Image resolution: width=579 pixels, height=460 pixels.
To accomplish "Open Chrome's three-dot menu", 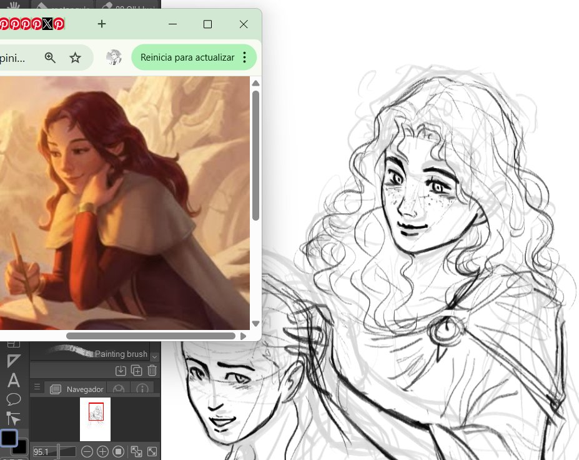I will 244,57.
